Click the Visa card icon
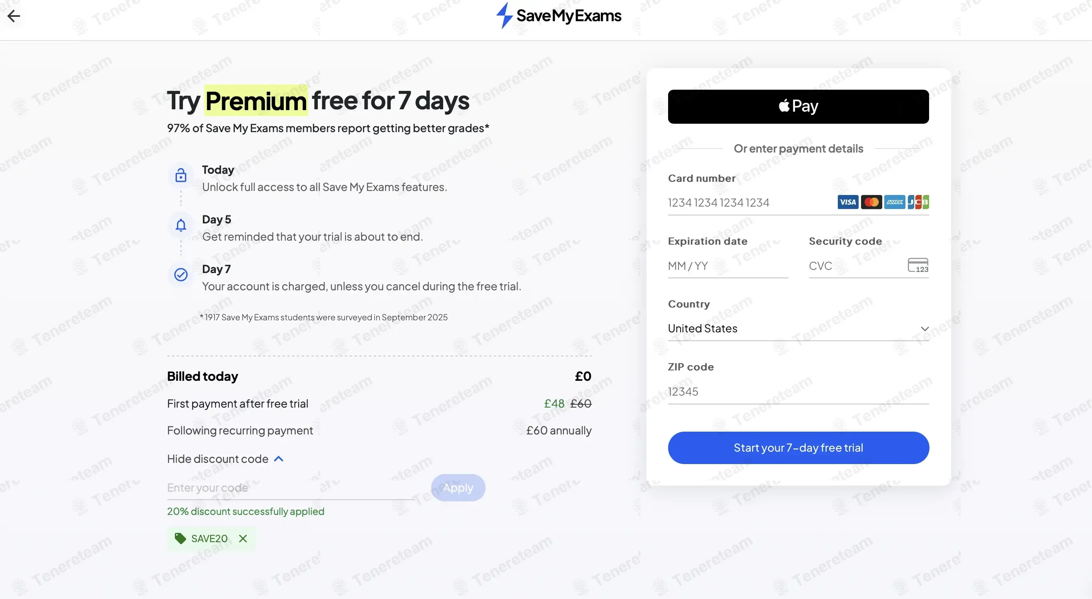 coord(847,202)
